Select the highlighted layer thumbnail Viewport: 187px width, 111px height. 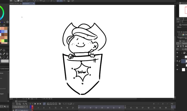pyautogui.click(x=186, y=61)
